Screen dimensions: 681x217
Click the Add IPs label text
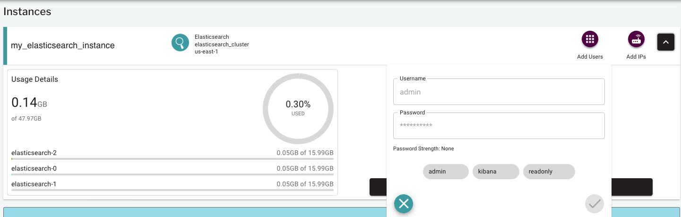click(x=636, y=57)
